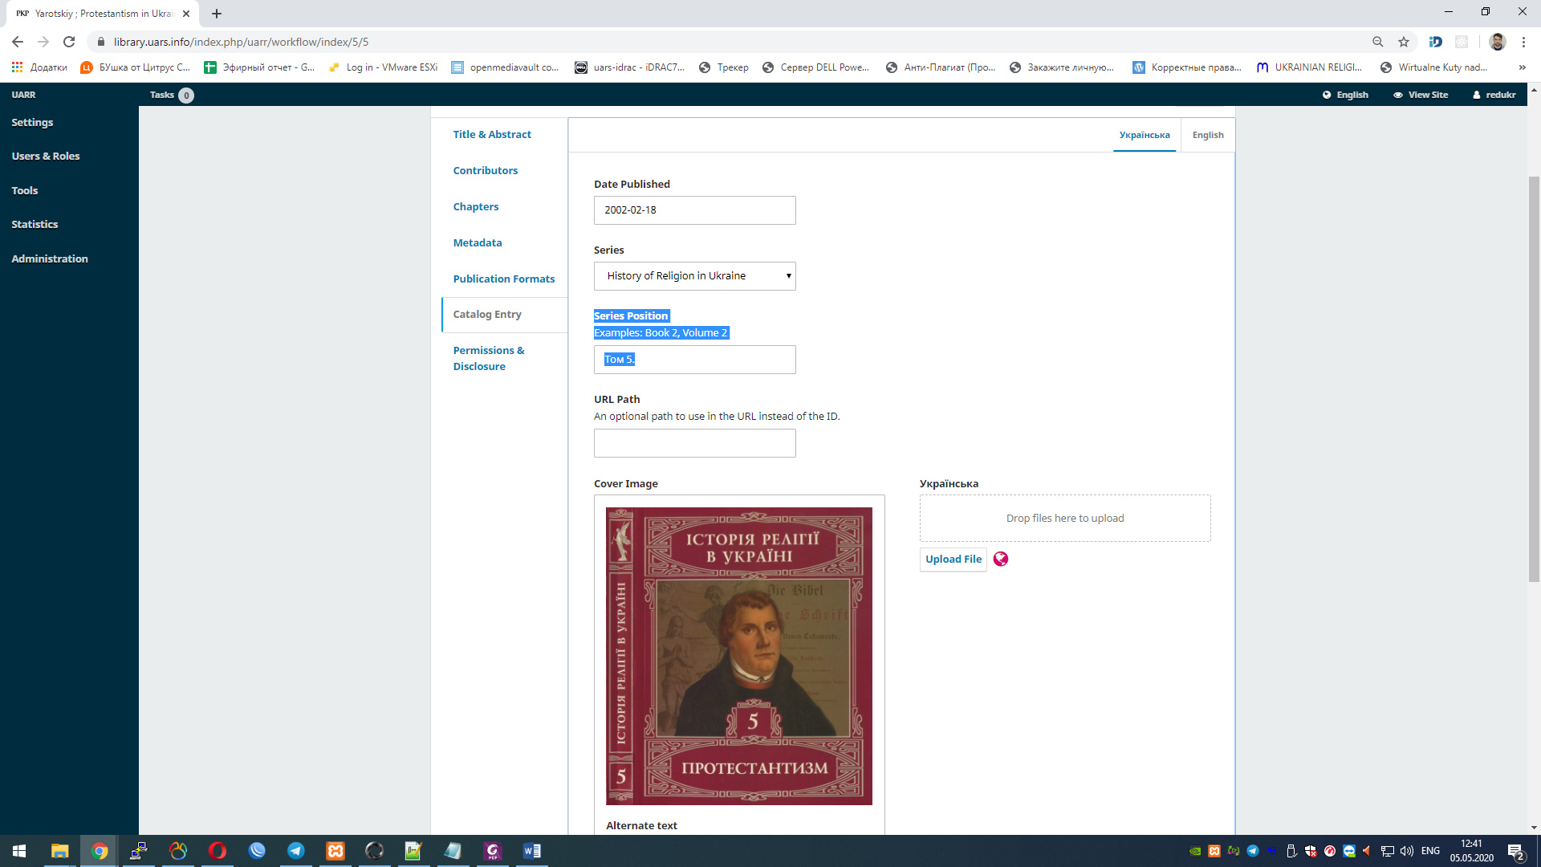
Task: Switch to the English language tab
Action: 1208,135
